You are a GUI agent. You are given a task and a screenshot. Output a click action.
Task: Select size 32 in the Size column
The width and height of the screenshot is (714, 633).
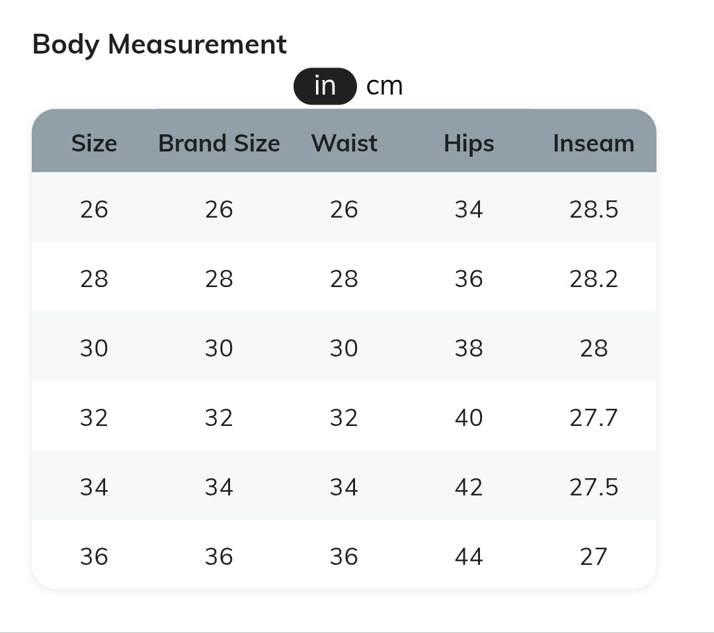94,417
